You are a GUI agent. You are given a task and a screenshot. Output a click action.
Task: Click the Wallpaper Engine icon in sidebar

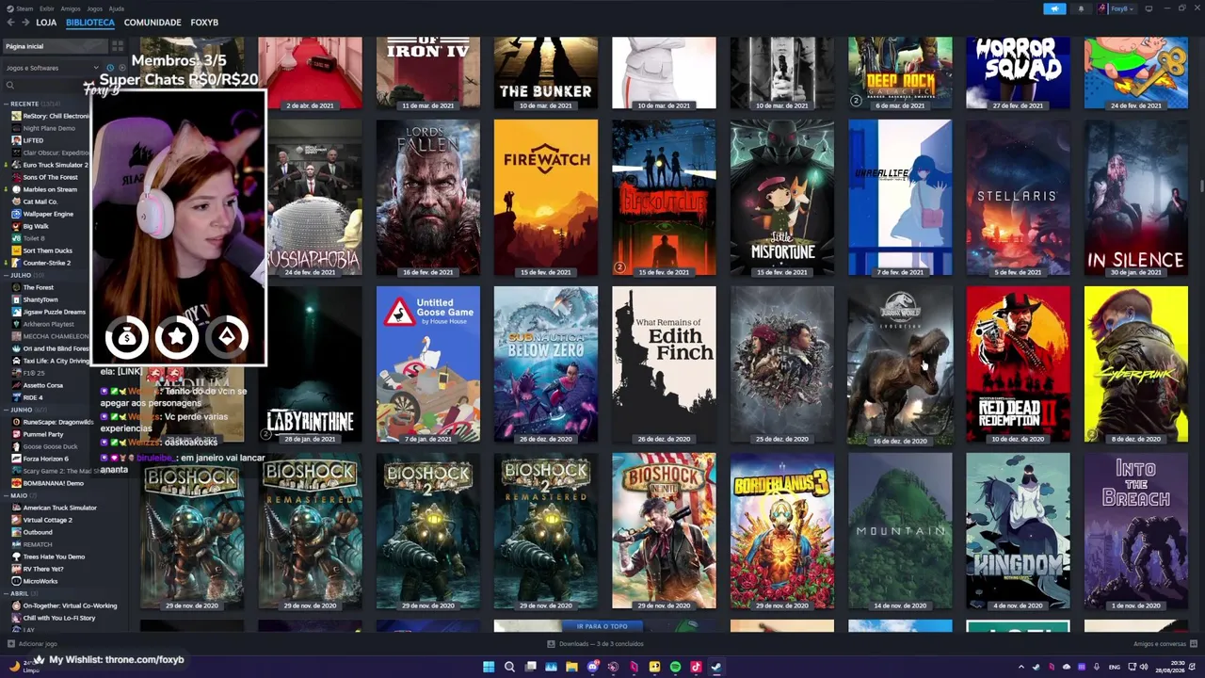(16, 214)
